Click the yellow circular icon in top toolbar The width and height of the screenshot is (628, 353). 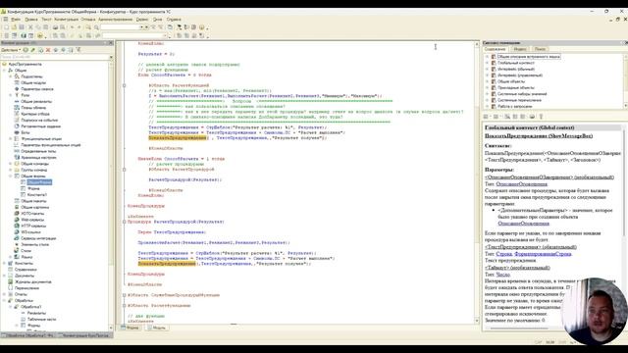[x=201, y=27]
